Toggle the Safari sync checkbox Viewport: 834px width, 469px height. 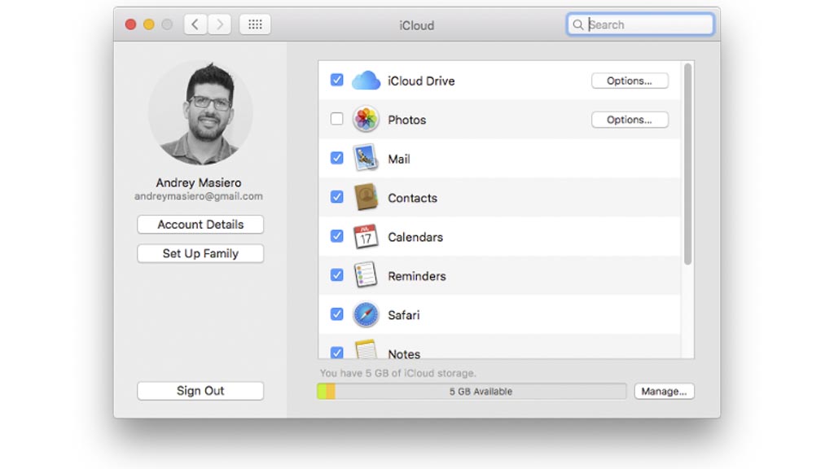tap(336, 315)
